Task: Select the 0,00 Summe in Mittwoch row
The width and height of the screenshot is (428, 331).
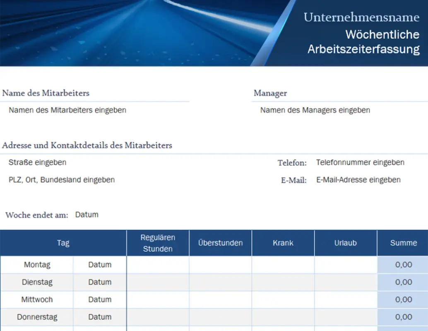Action: click(x=403, y=300)
